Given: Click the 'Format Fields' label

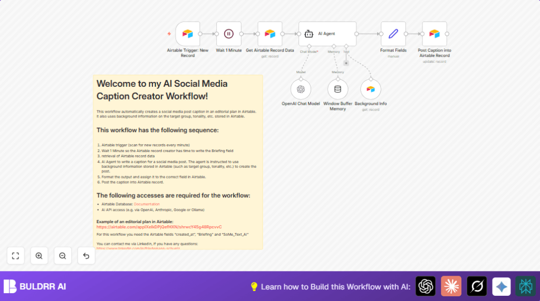Looking at the screenshot, I should point(393,50).
